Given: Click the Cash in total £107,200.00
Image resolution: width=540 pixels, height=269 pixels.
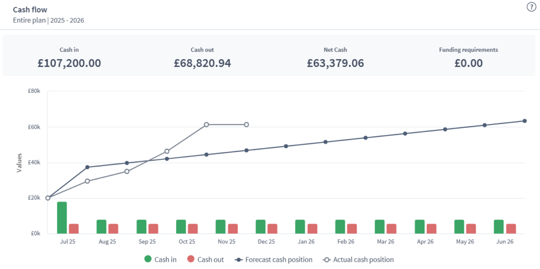Looking at the screenshot, I should [x=69, y=63].
